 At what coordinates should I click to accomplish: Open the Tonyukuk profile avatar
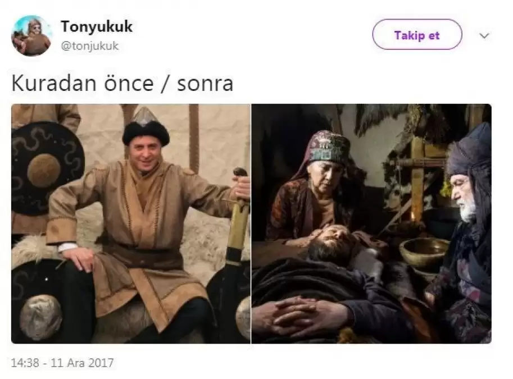coord(31,35)
